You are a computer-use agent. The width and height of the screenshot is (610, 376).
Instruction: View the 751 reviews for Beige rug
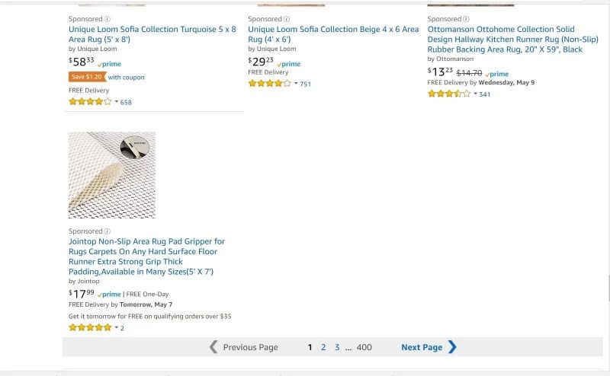[x=305, y=84]
